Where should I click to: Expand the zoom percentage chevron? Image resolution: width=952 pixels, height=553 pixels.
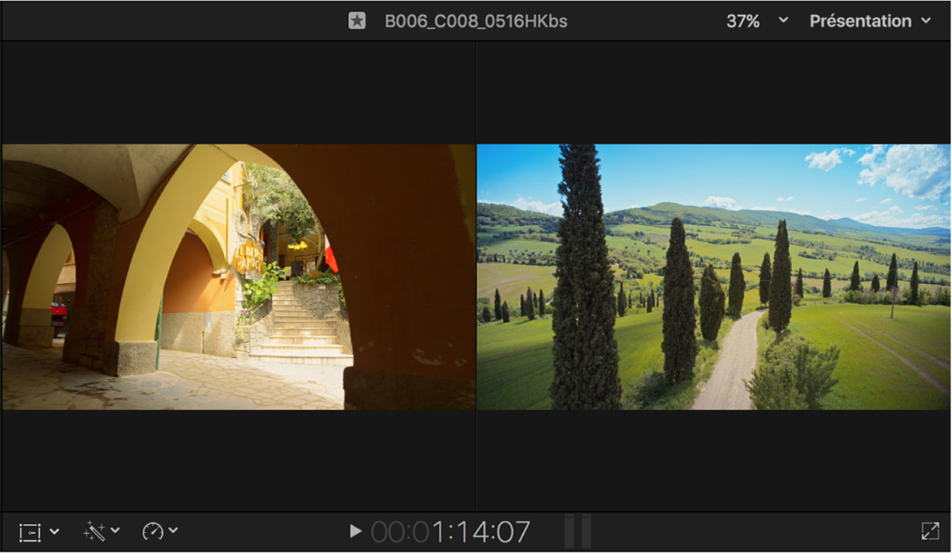coord(783,20)
